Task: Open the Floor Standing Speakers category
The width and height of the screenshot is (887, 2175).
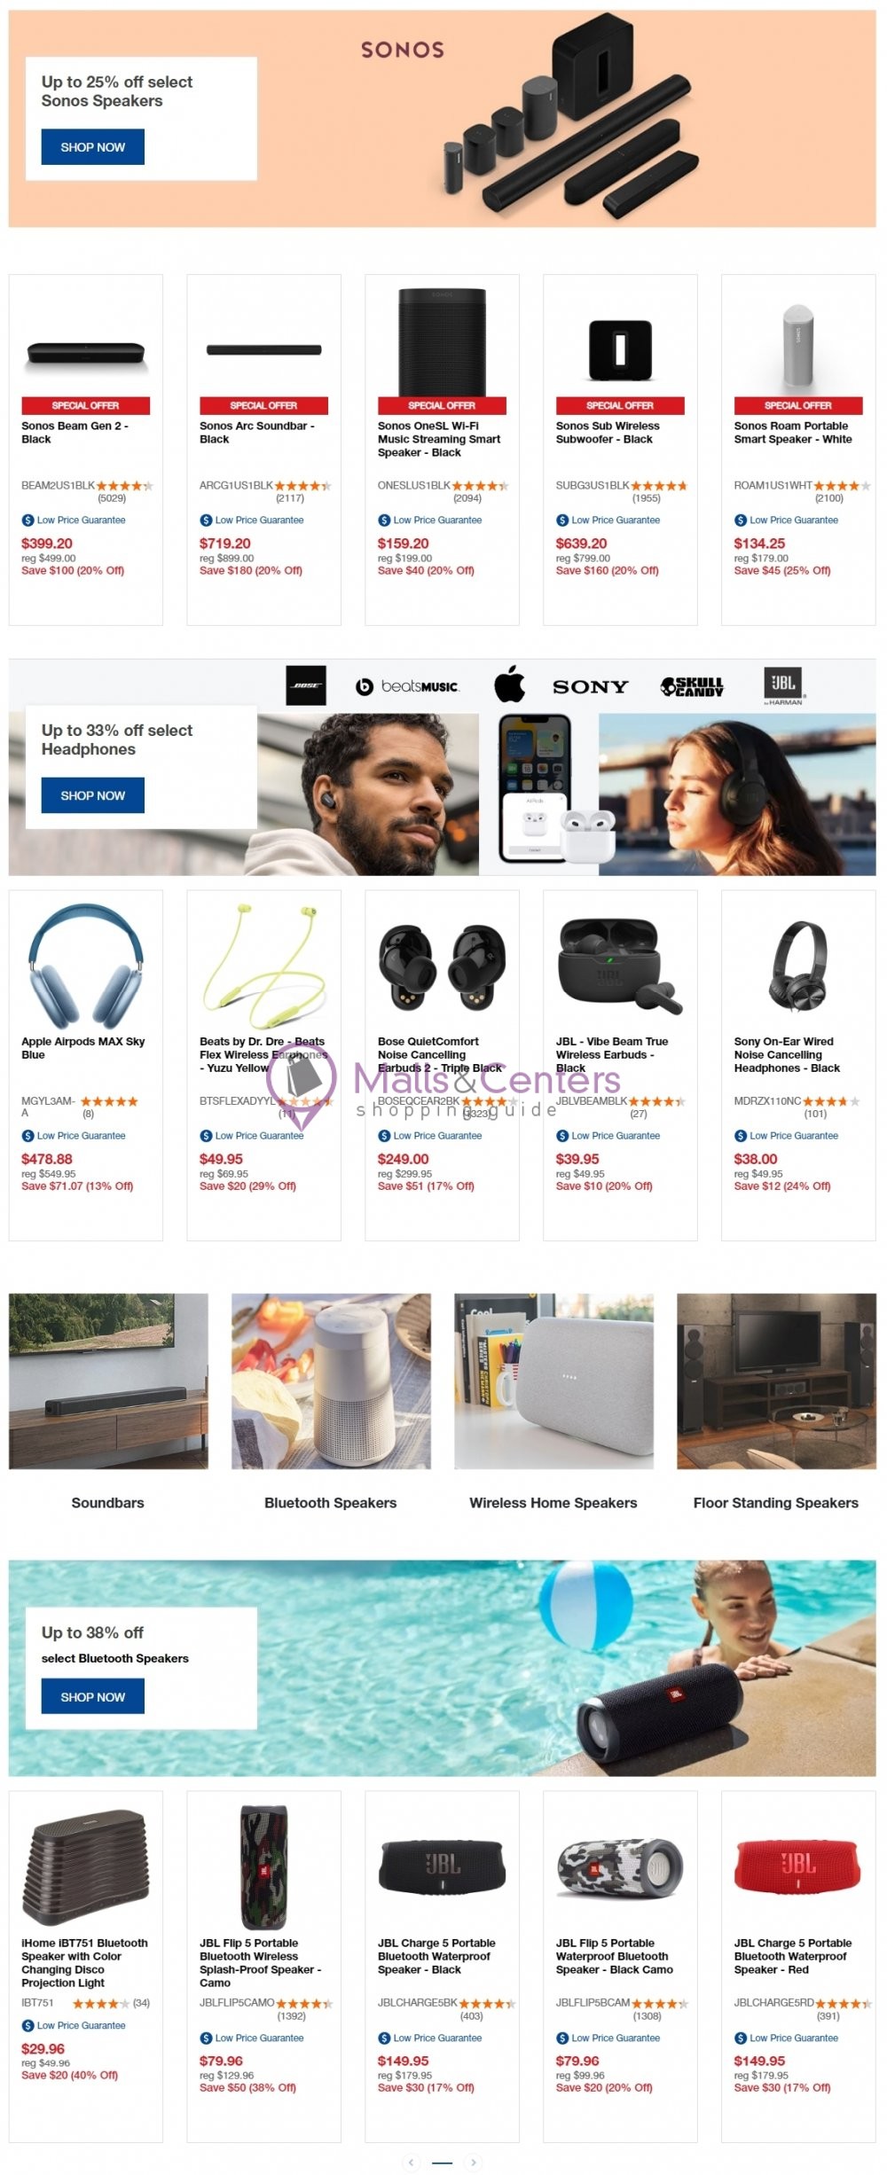Action: (x=775, y=1502)
